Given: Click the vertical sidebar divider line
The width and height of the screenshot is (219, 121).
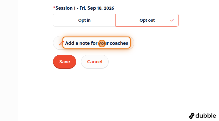Looking at the screenshot, I should [x=17, y=61].
